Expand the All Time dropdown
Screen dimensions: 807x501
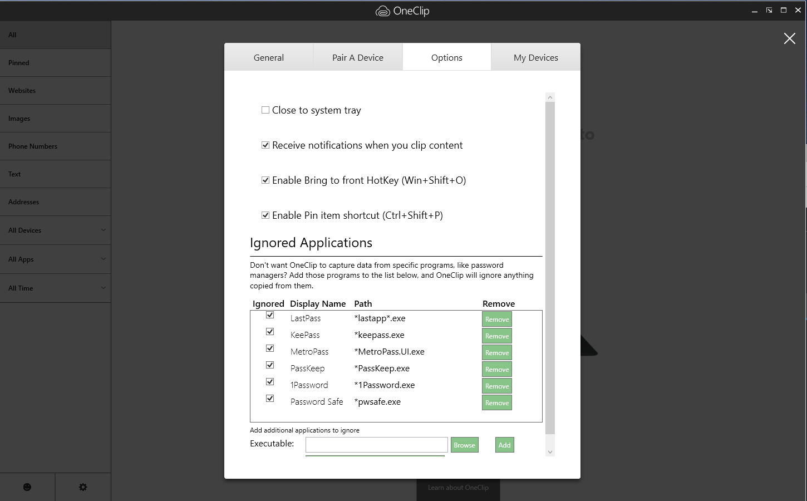pos(55,288)
